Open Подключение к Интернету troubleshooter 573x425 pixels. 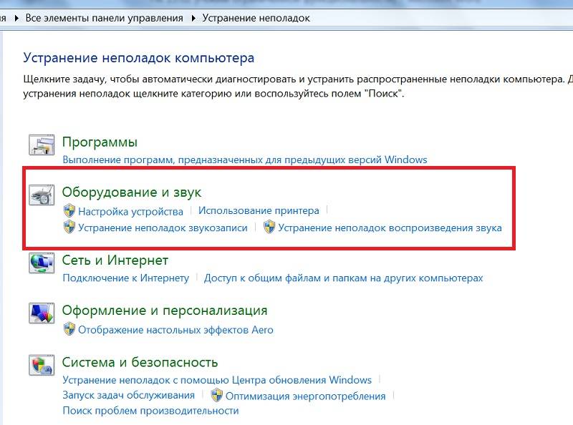125,278
